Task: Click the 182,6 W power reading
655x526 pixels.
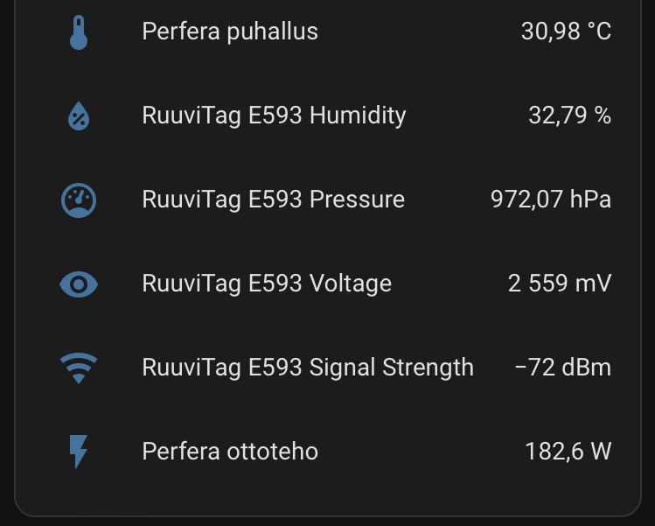Action: tap(568, 452)
